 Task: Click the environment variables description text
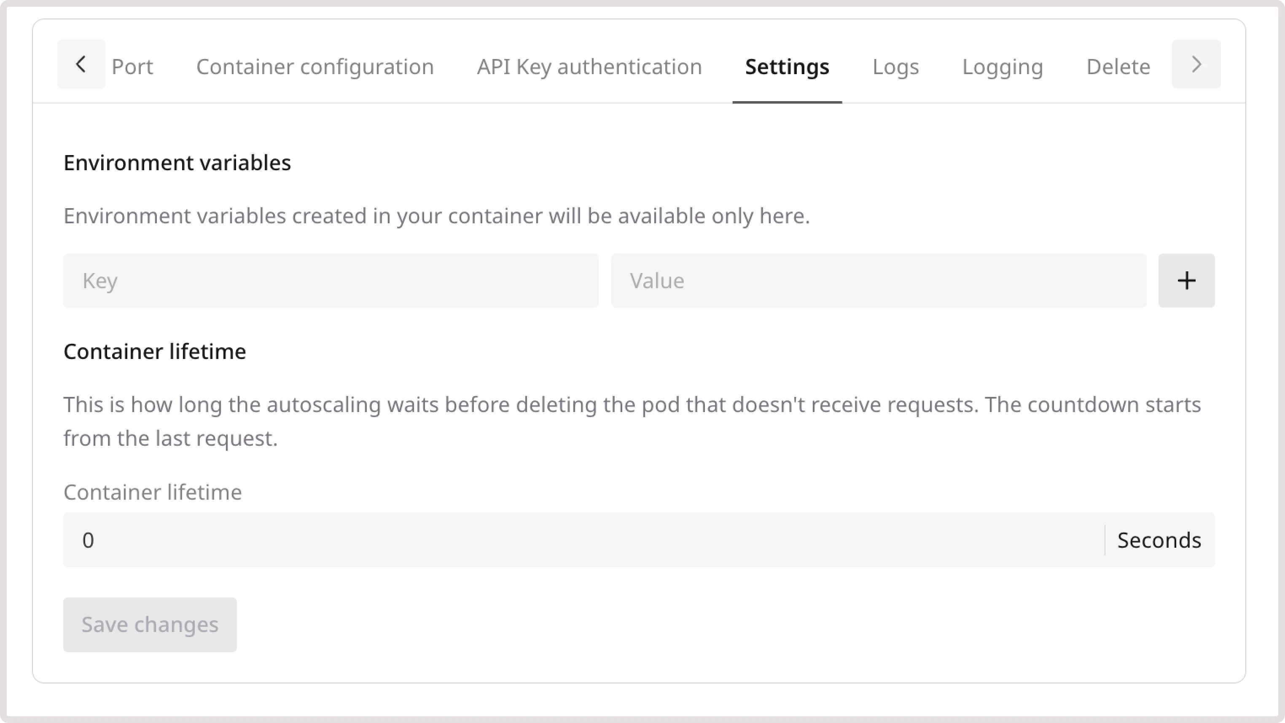437,215
